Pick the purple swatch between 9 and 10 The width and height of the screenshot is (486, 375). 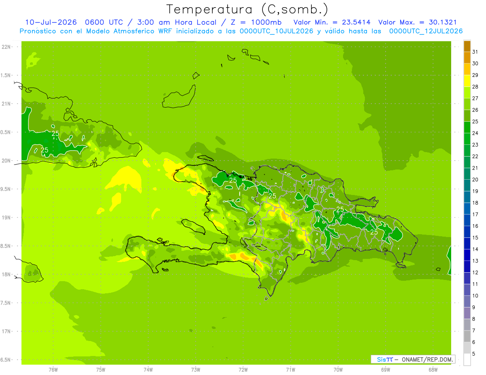pos(467,301)
